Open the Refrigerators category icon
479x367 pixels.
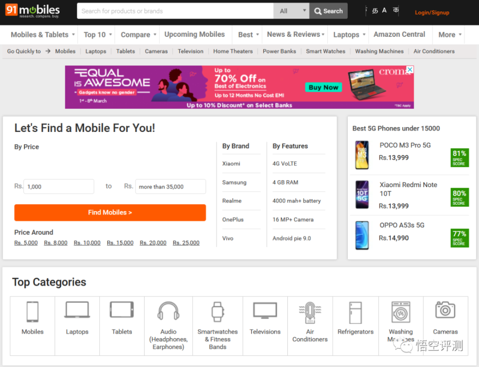point(355,313)
